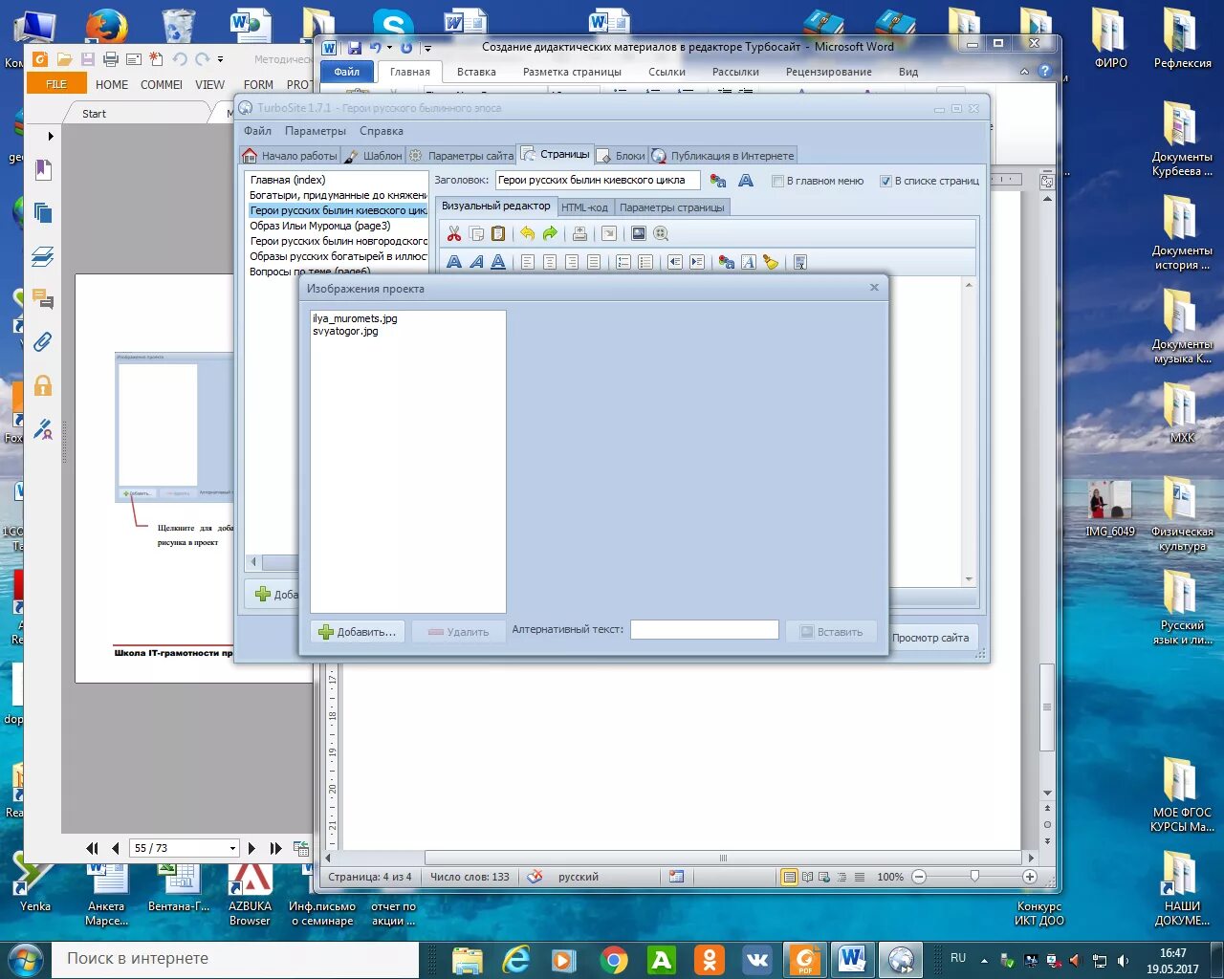Open the 'Справка' menu in TurboSite
This screenshot has height=979, width=1224.
[382, 131]
